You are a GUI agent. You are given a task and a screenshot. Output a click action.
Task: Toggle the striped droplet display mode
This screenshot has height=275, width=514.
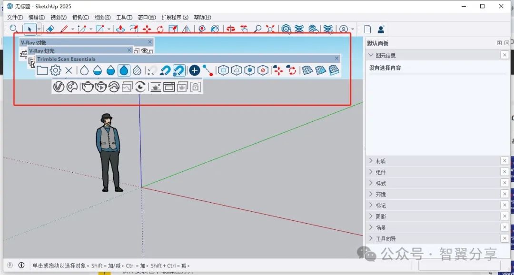(137, 70)
